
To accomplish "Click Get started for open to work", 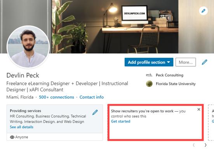I will point(120,121).
